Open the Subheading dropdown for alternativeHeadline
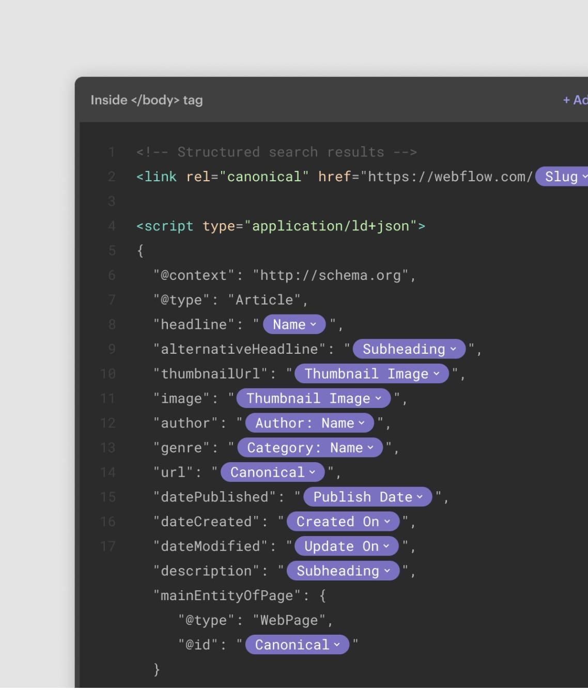Image resolution: width=588 pixels, height=692 pixels. coord(408,349)
